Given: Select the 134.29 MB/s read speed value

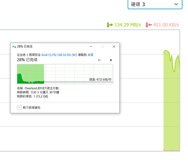Looking at the screenshot, I should (128, 25).
